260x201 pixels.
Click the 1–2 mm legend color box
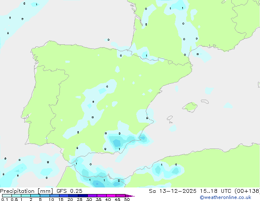(x=26, y=196)
